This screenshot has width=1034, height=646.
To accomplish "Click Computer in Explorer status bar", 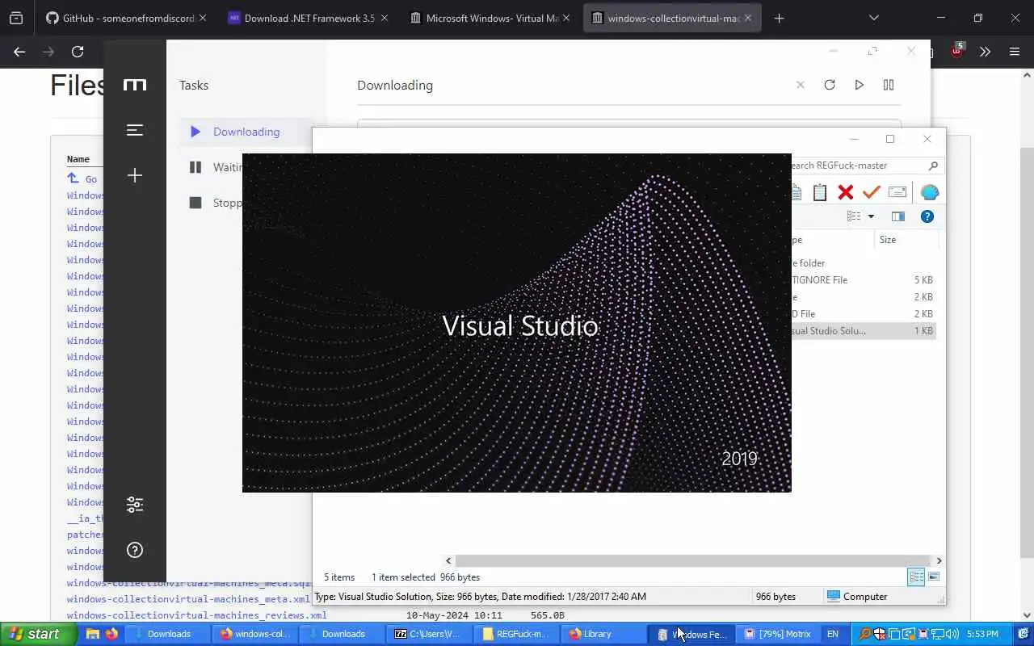I will coord(857,596).
